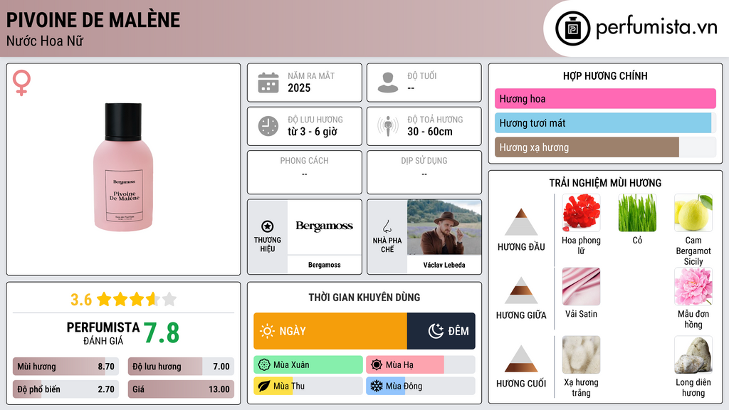This screenshot has height=410, width=729.
Task: Click the Dịp sử dụng box
Action: pyautogui.click(x=424, y=172)
